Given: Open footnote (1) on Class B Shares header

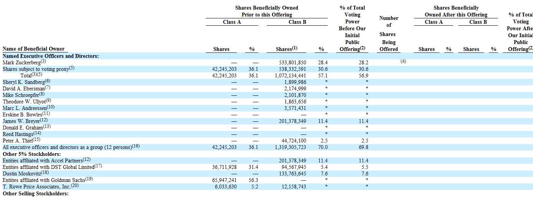Looking at the screenshot, I should (x=295, y=48).
